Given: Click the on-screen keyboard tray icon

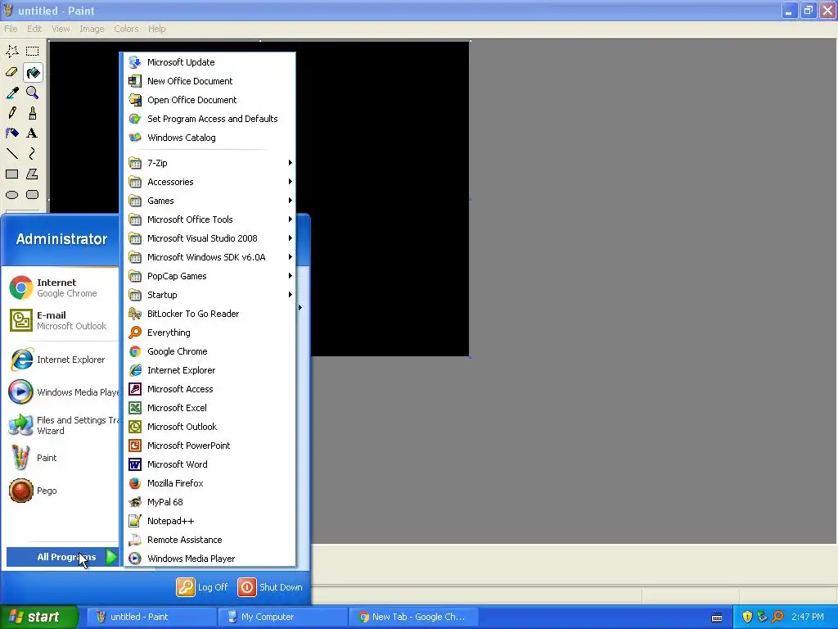Looking at the screenshot, I should tap(717, 618).
